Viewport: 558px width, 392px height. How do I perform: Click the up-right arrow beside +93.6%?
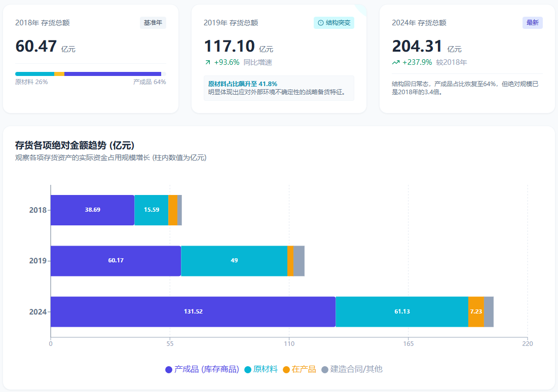tap(207, 62)
